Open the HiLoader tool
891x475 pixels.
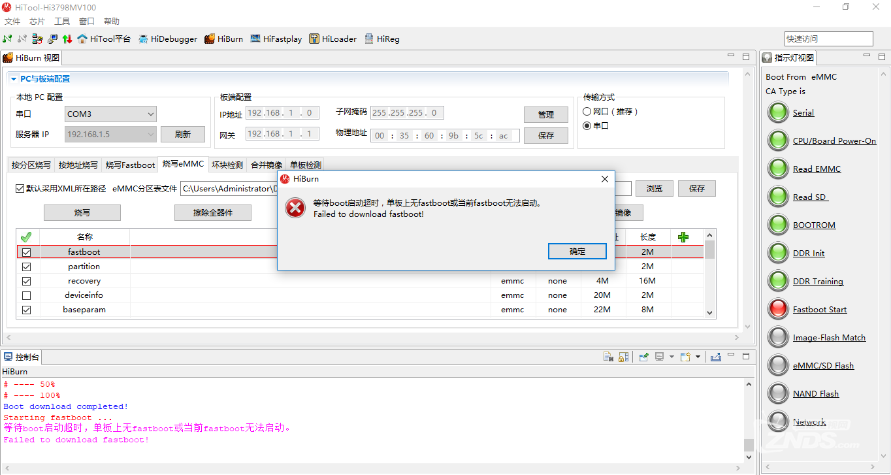332,39
